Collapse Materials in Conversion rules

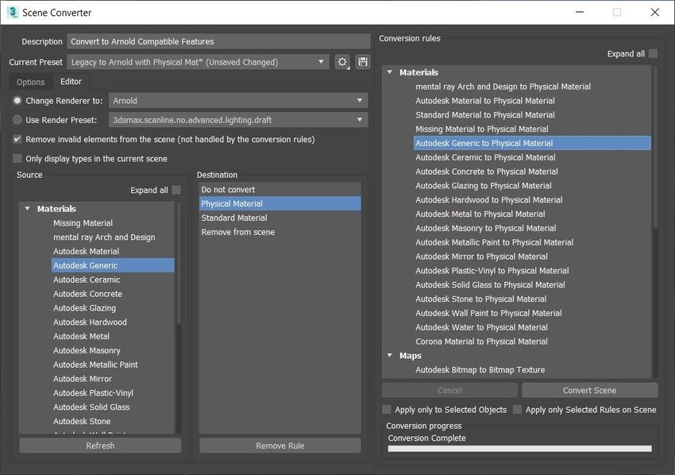tap(390, 72)
